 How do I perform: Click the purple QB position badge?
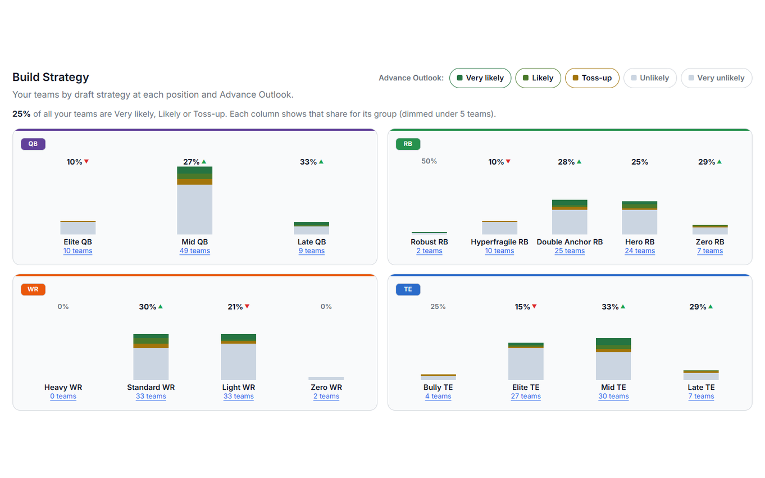33,144
